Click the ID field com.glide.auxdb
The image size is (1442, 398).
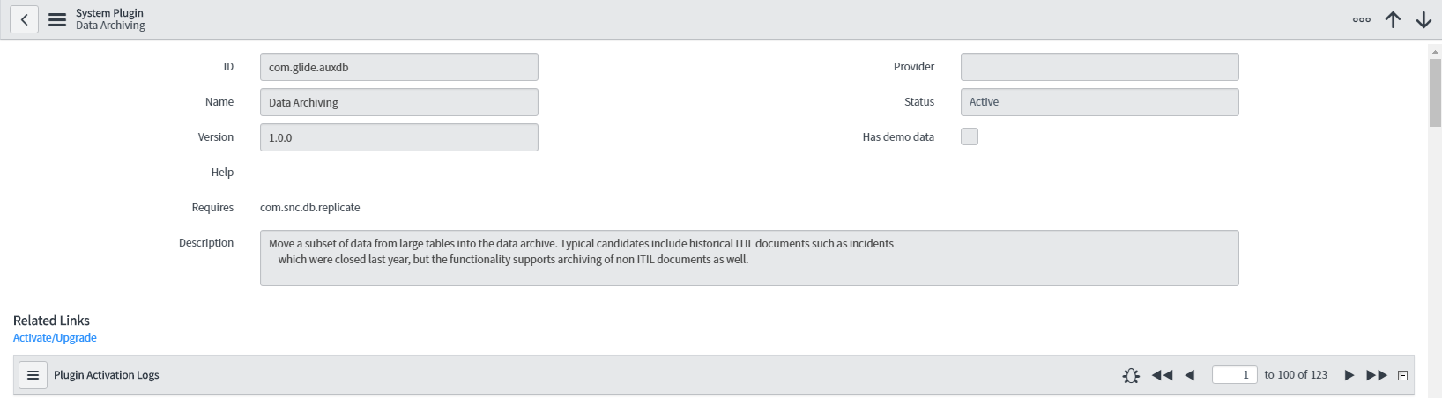pyautogui.click(x=398, y=67)
